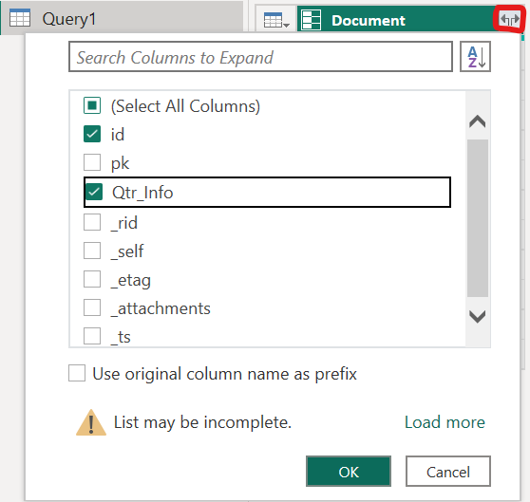
Task: Enable Use original column name as prefix
Action: click(x=77, y=373)
